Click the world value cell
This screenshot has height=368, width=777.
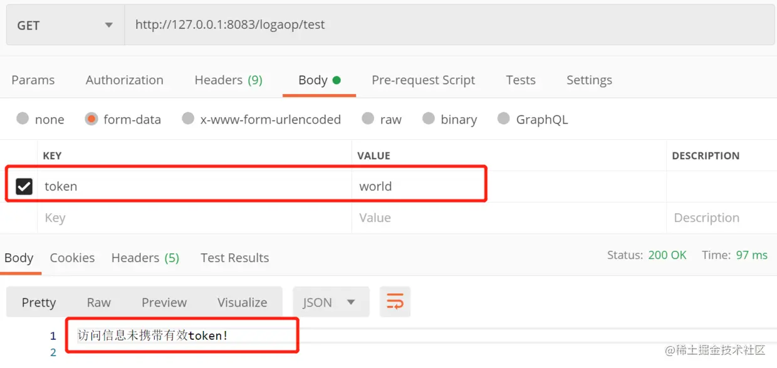tap(509, 186)
